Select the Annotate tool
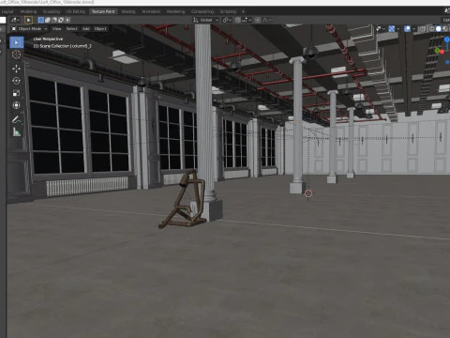Image resolution: width=450 pixels, height=338 pixels. pos(16,119)
